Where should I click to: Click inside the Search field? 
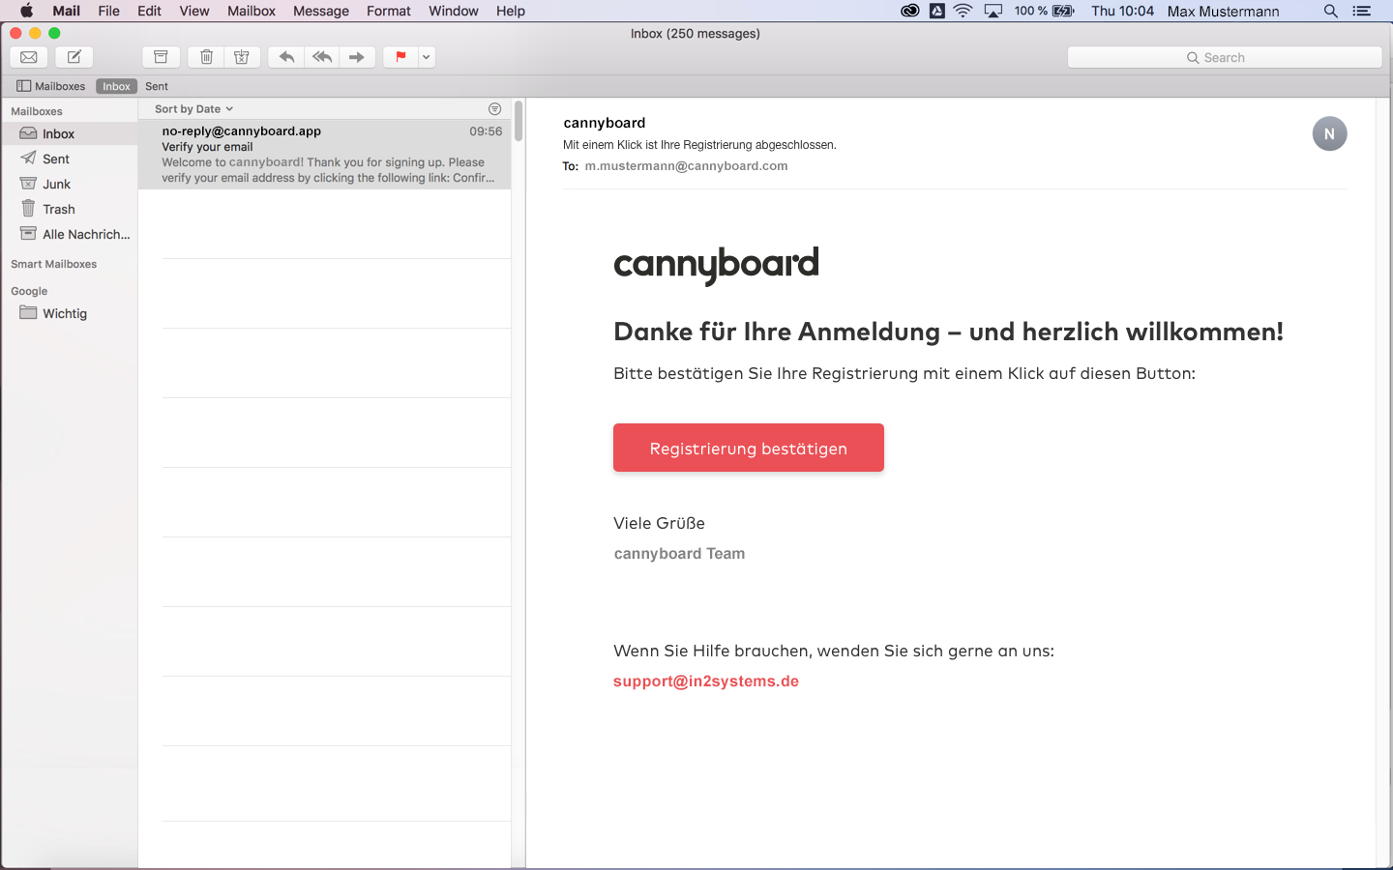[x=1224, y=57]
